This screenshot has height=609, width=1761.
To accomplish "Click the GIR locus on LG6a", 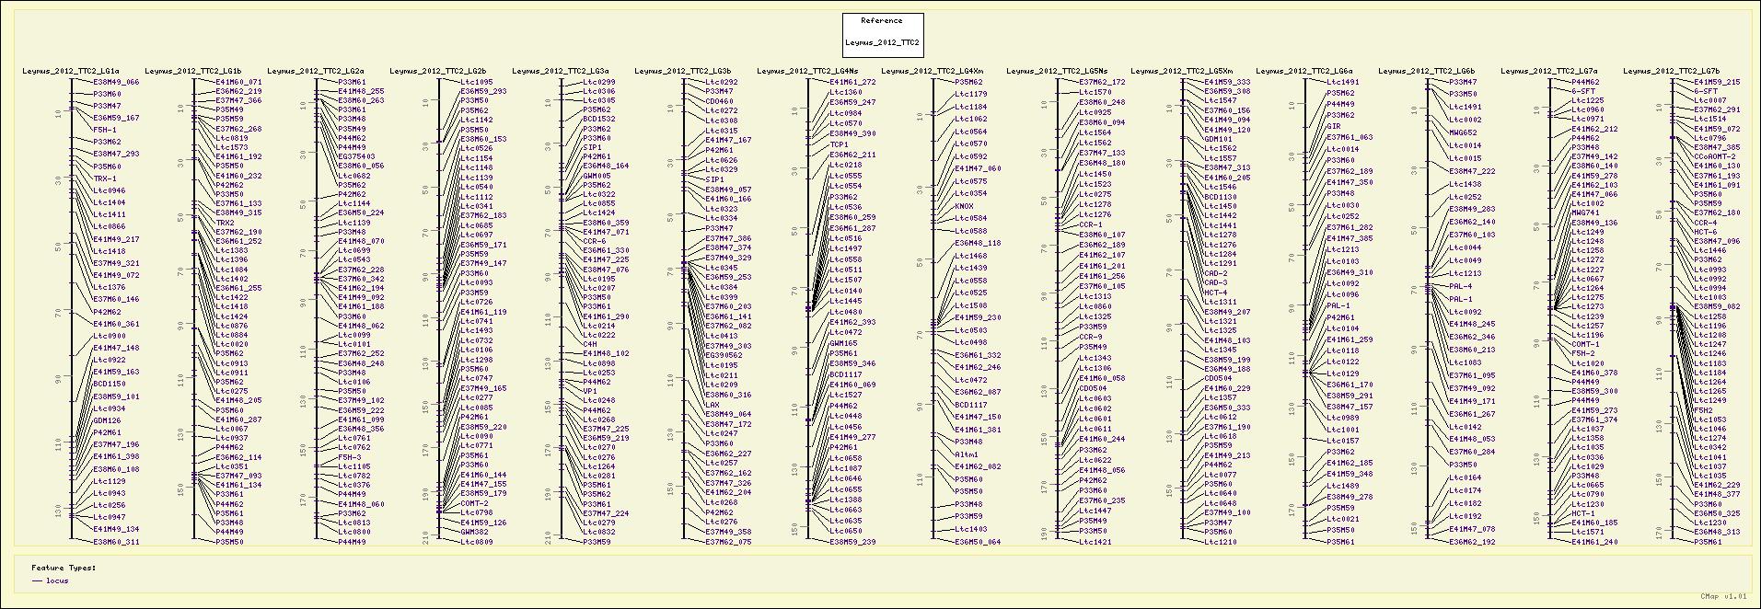I will [x=1333, y=126].
